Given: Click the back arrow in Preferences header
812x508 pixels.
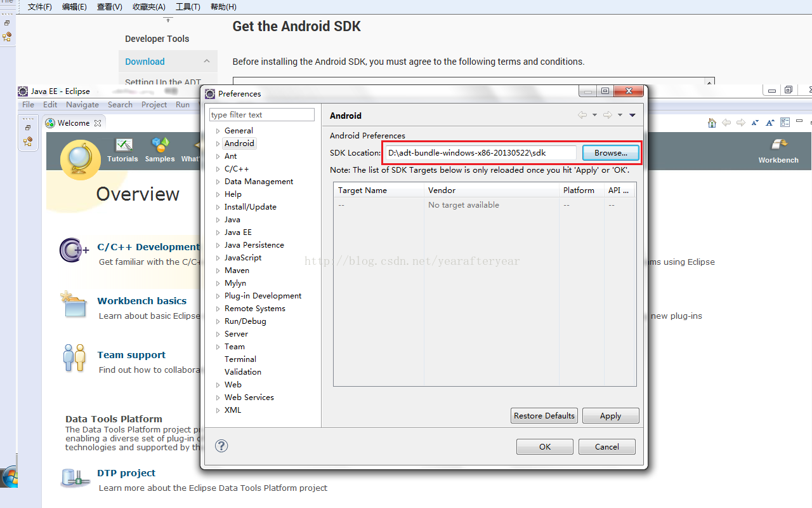Looking at the screenshot, I should (582, 115).
